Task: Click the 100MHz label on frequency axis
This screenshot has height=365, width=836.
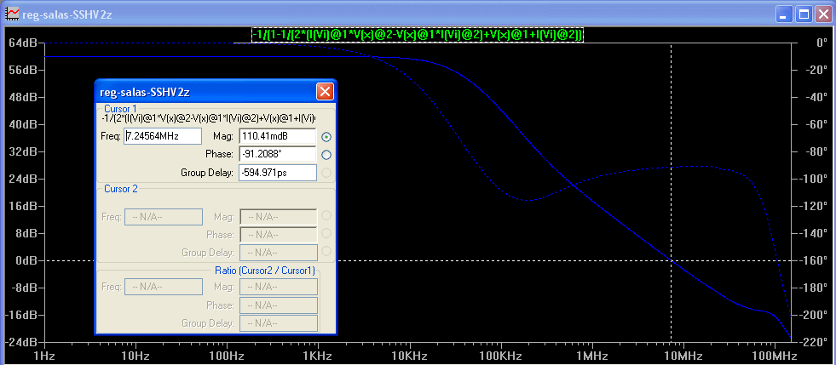Action: [x=773, y=356]
